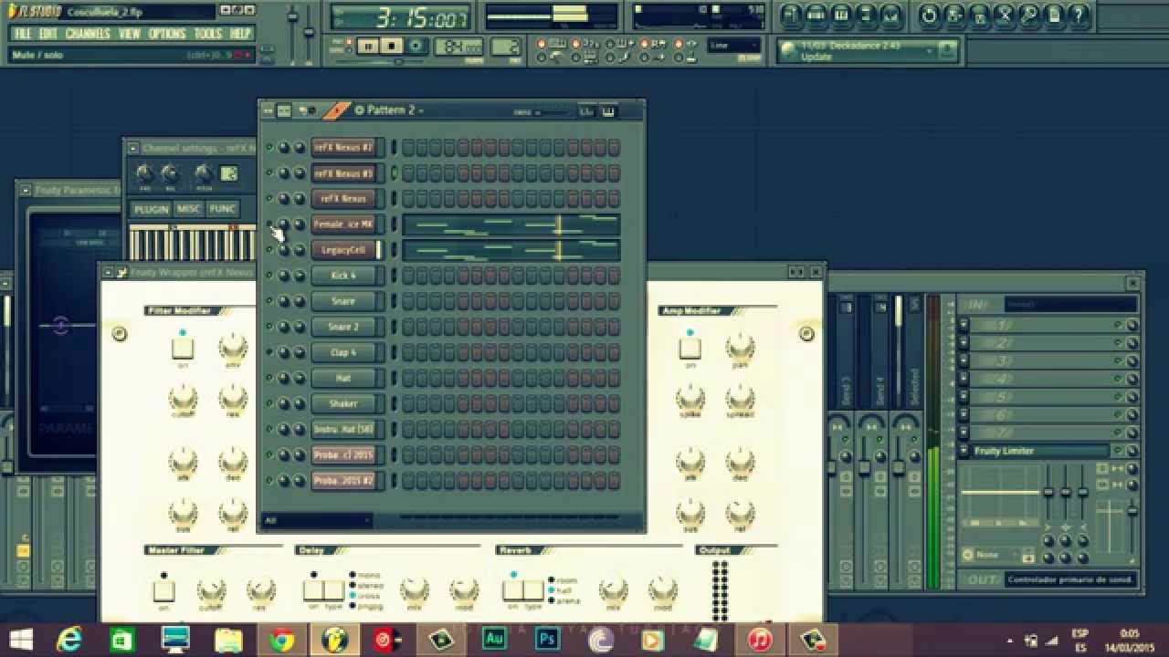The image size is (1169, 657).
Task: Click the undo history circular arrow icon
Action: tap(929, 16)
